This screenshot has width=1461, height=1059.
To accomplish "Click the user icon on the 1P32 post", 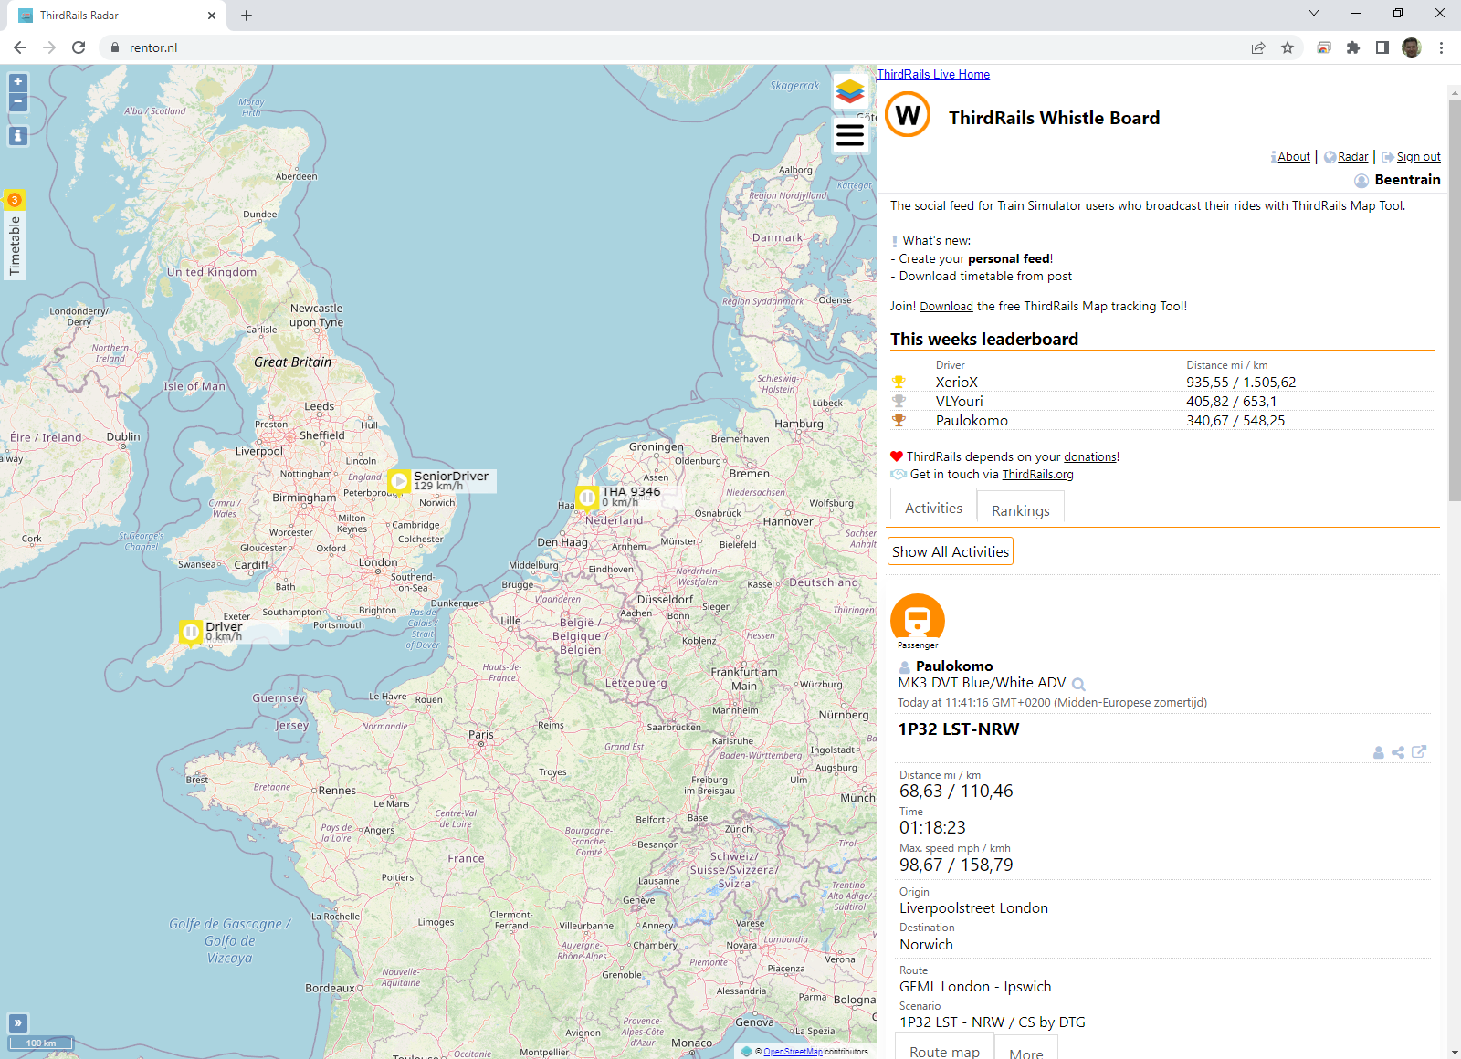I will (x=1379, y=752).
